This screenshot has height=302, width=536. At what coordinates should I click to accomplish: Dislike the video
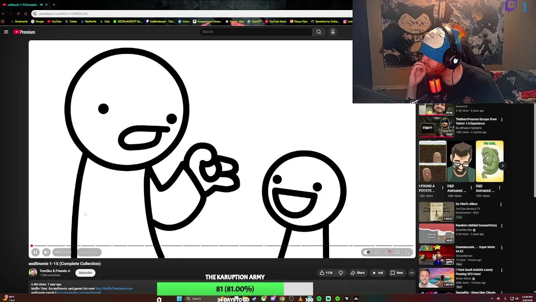click(341, 273)
